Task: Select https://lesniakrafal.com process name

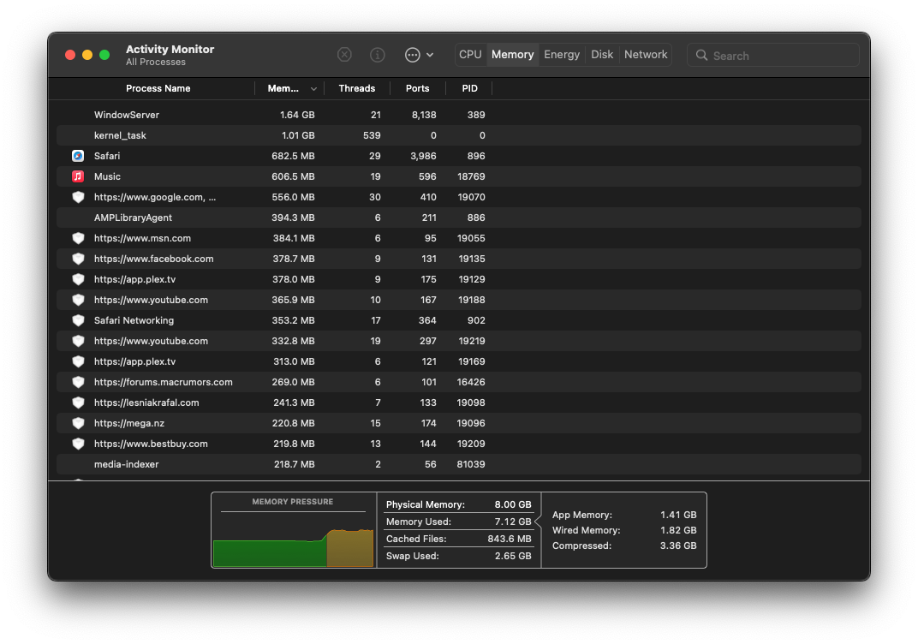Action: 146,402
